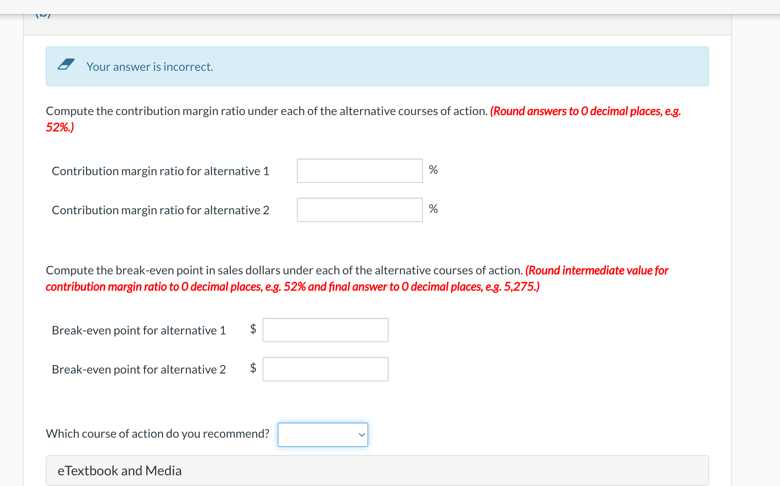The width and height of the screenshot is (780, 486).
Task: Click the 'Break-even point for alternative 2' label
Action: pos(138,369)
